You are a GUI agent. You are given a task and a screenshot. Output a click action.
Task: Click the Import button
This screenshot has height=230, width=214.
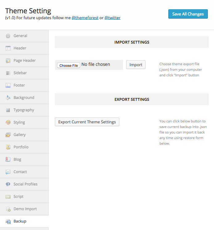tap(136, 65)
